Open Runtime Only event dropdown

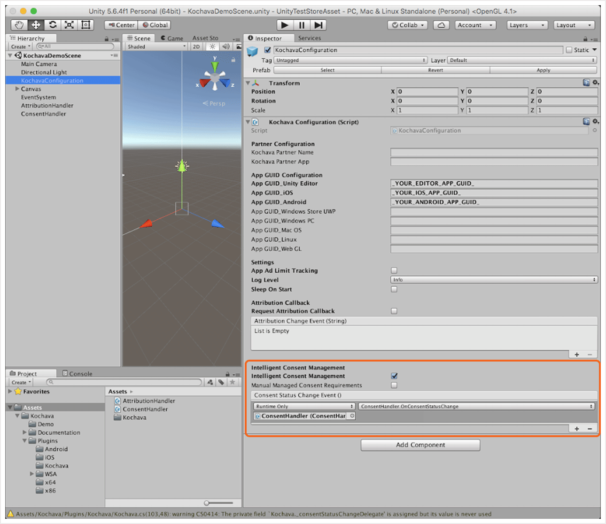pyautogui.click(x=304, y=407)
